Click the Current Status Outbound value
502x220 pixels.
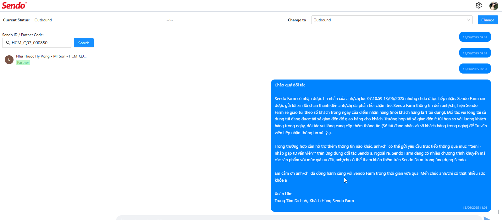[43, 20]
